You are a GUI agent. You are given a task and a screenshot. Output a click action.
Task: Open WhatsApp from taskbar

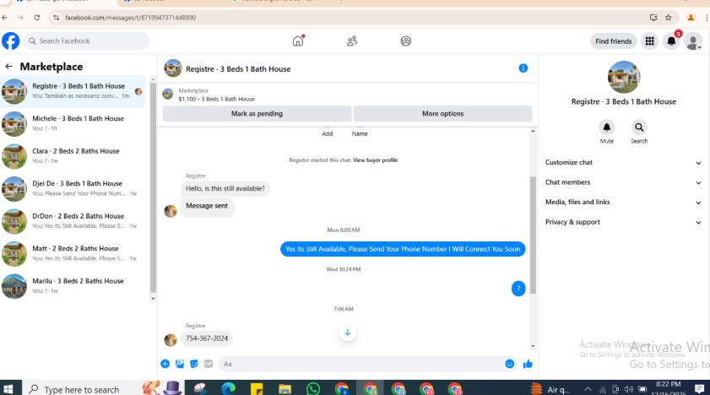(x=313, y=388)
